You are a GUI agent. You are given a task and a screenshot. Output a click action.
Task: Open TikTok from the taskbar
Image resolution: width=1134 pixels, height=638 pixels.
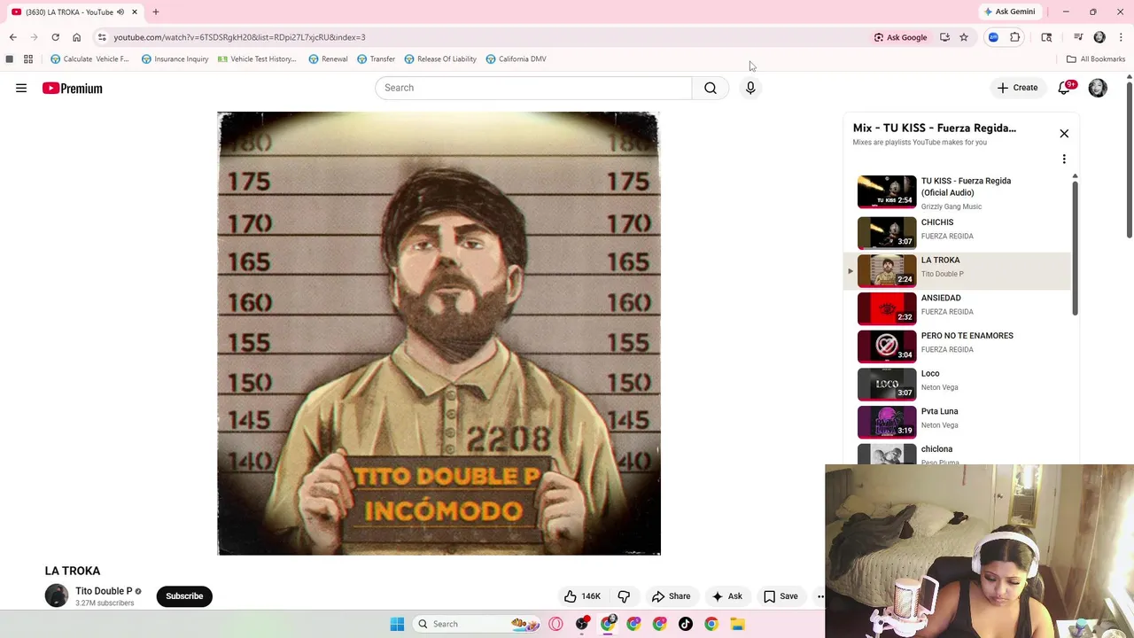[x=686, y=624]
